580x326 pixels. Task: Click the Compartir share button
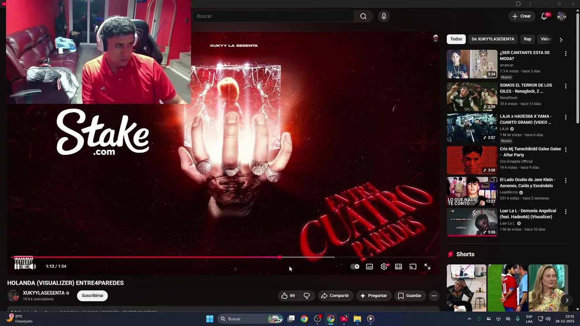tap(335, 296)
